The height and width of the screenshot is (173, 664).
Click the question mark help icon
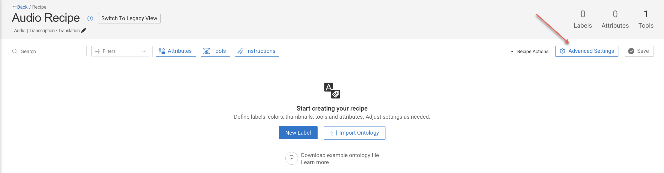tap(291, 158)
